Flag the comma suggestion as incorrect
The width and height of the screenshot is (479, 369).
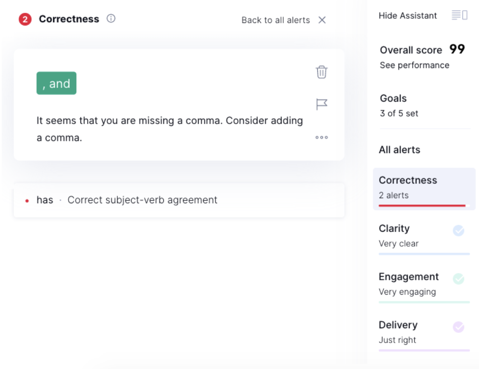click(x=322, y=104)
